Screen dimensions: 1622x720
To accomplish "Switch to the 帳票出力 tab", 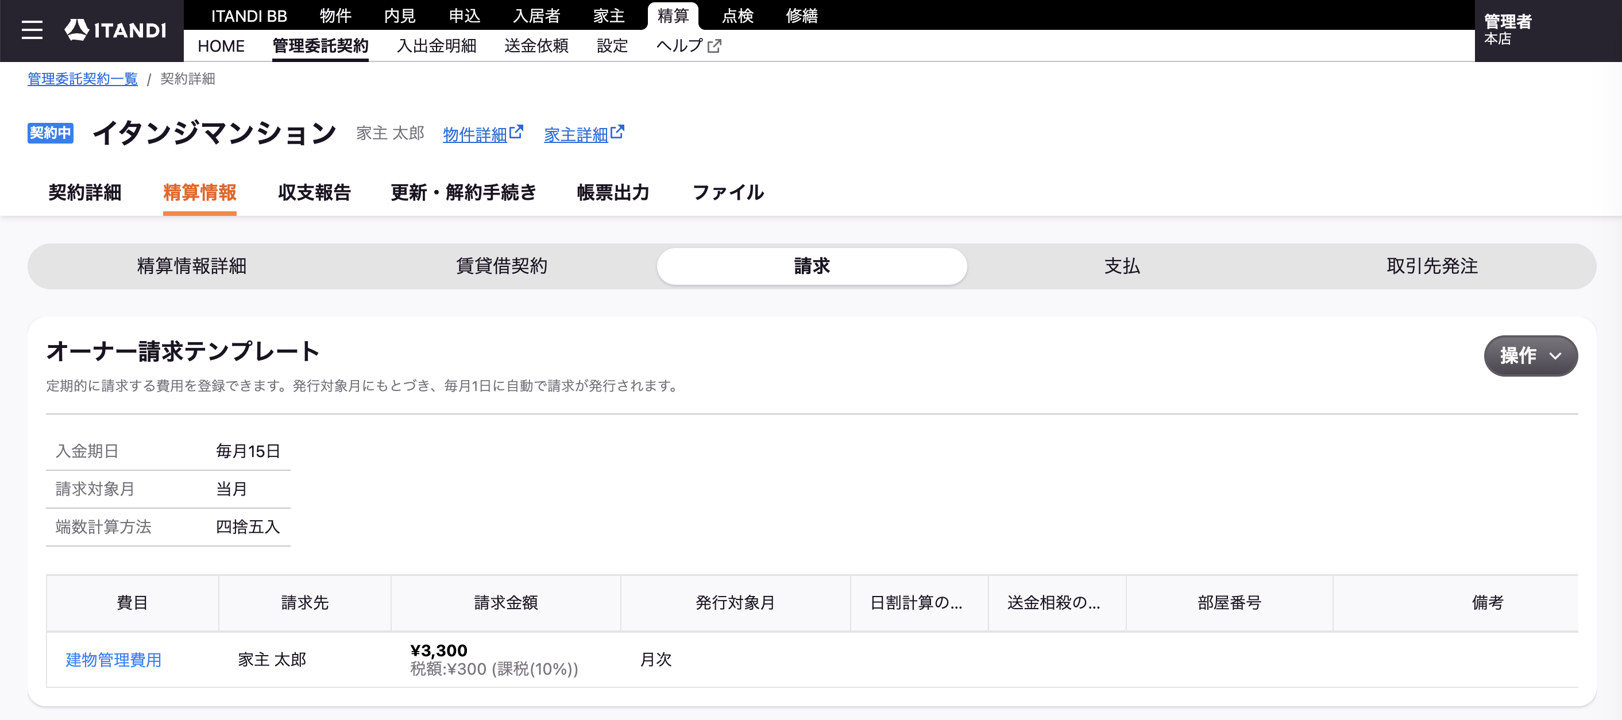I will [613, 192].
